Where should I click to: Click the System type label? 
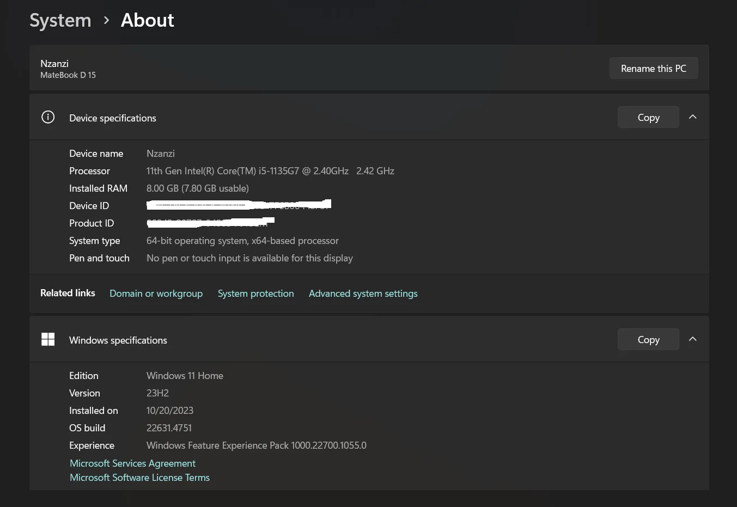94,241
